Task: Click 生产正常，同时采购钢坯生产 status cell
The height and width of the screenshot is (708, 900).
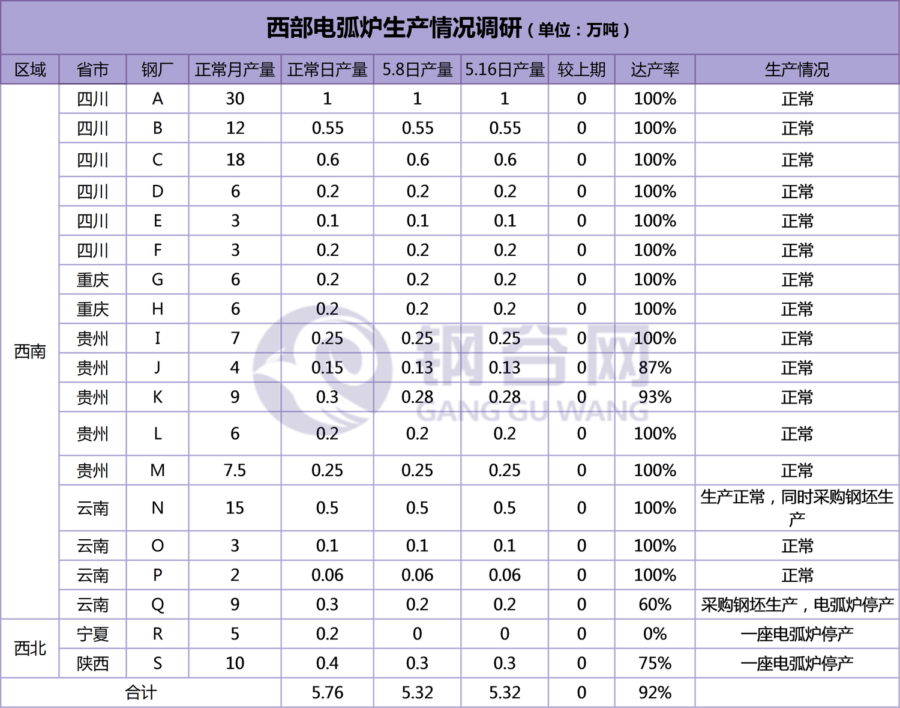Action: (x=797, y=508)
